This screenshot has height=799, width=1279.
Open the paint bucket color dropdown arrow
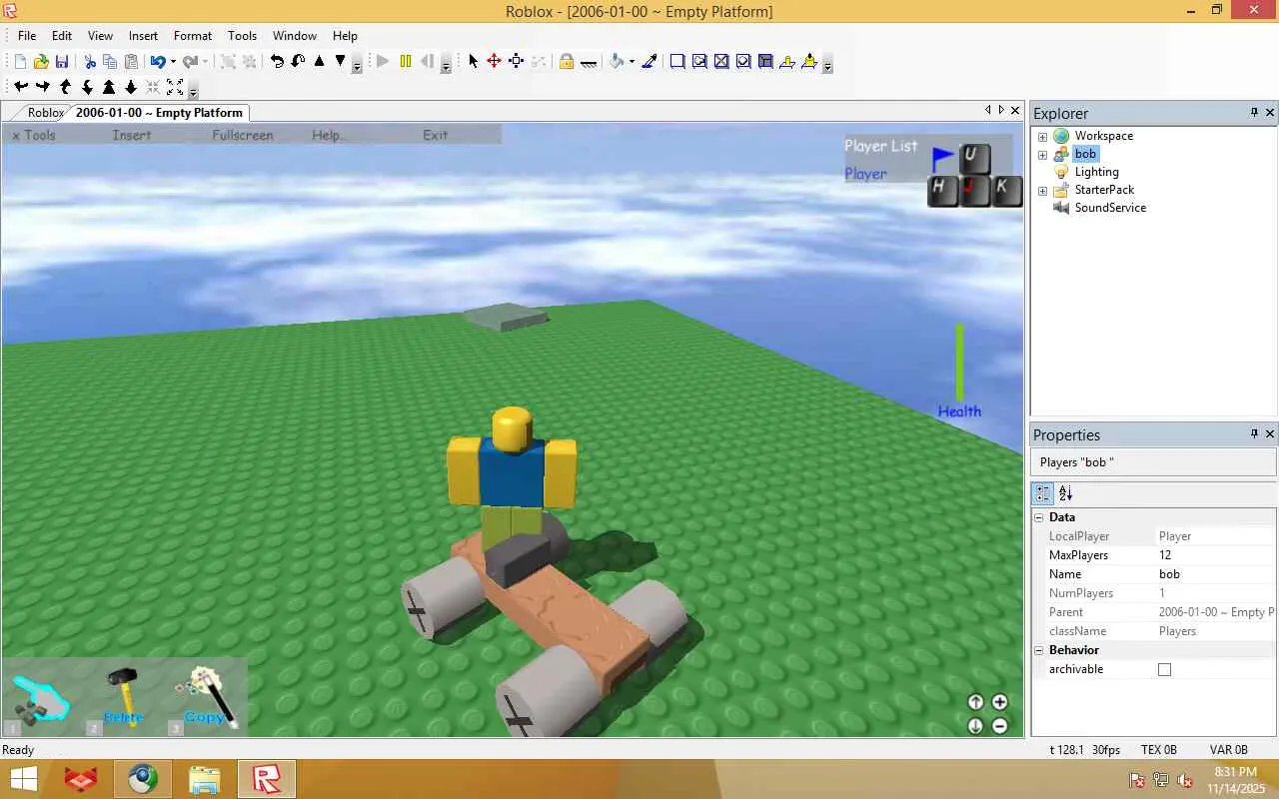point(632,62)
